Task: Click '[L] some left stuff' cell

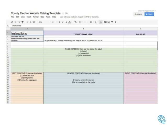Action: tap(27, 75)
